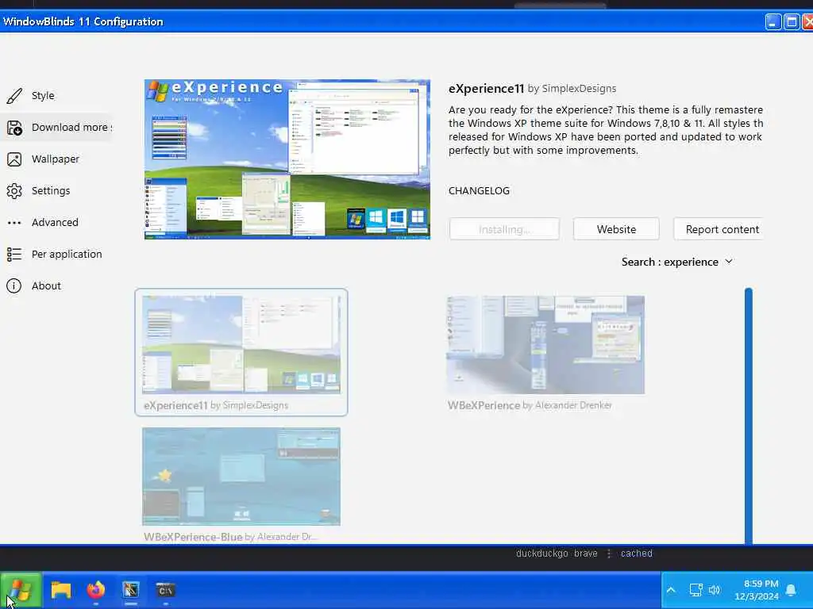The height and width of the screenshot is (609, 813).
Task: Launch Firefox from the taskbar
Action: click(96, 590)
